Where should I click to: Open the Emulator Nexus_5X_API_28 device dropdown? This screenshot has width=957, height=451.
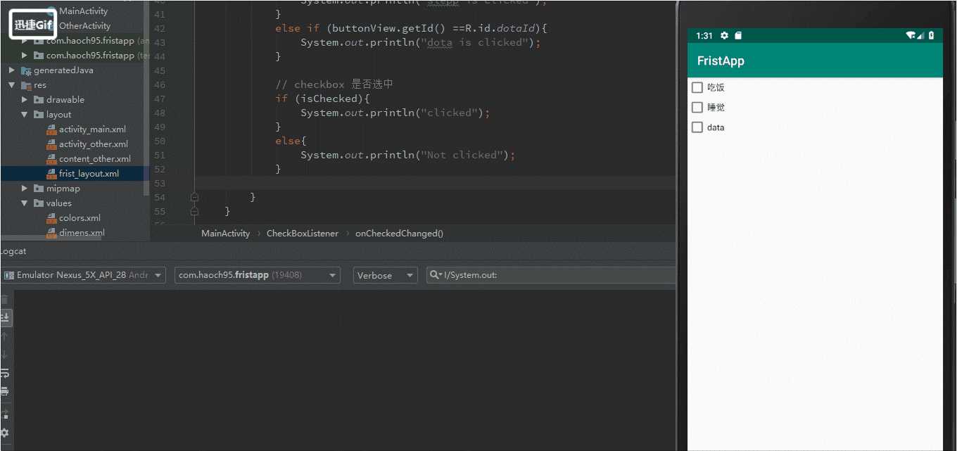pyautogui.click(x=84, y=275)
